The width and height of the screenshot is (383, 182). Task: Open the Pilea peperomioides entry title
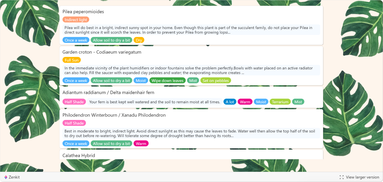point(83,12)
